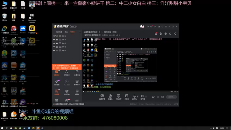Dismiss the orange notification banner
This screenshot has width=231, height=130.
click(80, 66)
